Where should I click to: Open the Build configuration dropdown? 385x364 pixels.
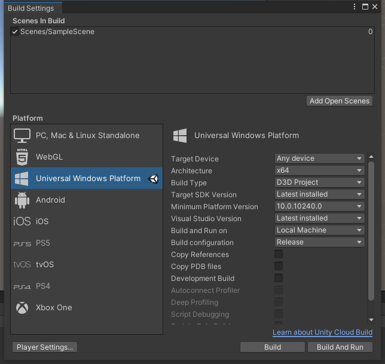(319, 242)
